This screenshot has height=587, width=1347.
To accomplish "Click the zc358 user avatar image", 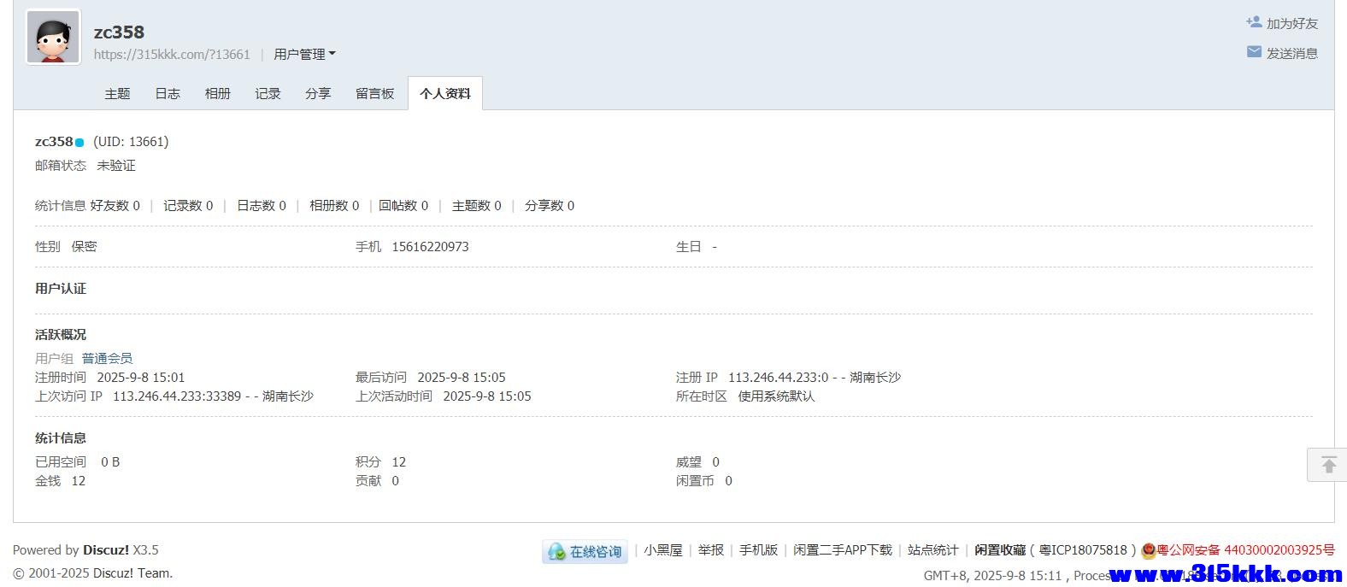I will [x=53, y=38].
